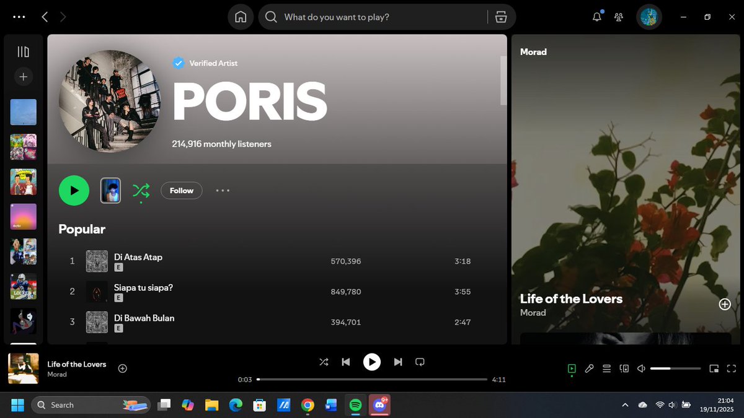Open the artist pick thumbnail next to play

[x=110, y=190]
